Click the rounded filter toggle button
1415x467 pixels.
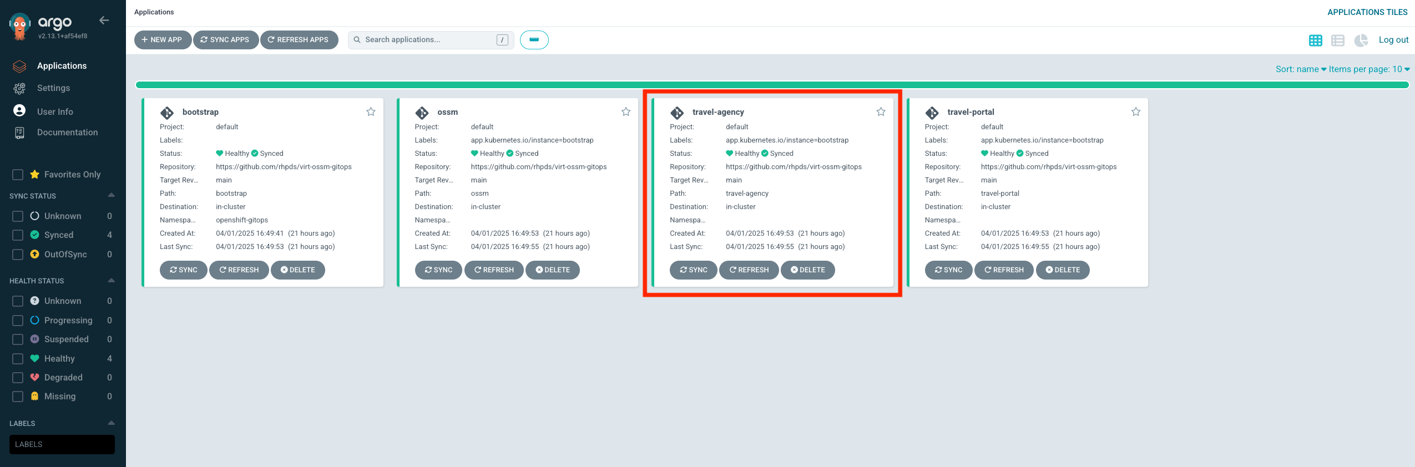pyautogui.click(x=534, y=40)
